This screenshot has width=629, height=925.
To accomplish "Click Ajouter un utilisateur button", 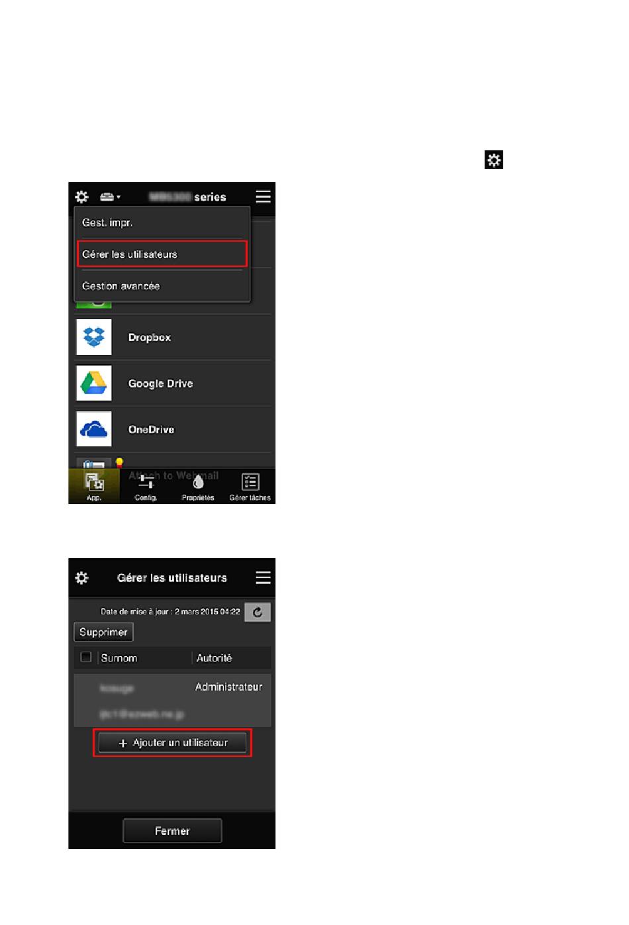I will pyautogui.click(x=172, y=743).
